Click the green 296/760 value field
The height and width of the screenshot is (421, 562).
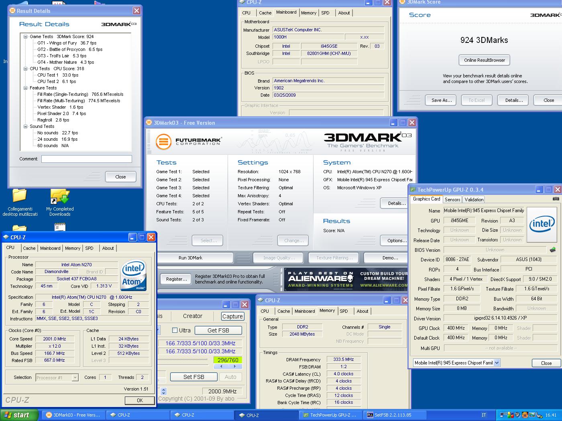point(228,360)
